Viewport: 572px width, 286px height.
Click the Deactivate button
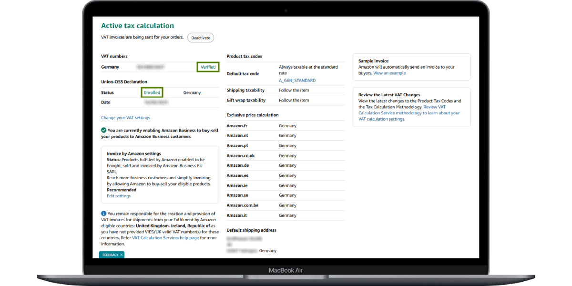tap(201, 38)
